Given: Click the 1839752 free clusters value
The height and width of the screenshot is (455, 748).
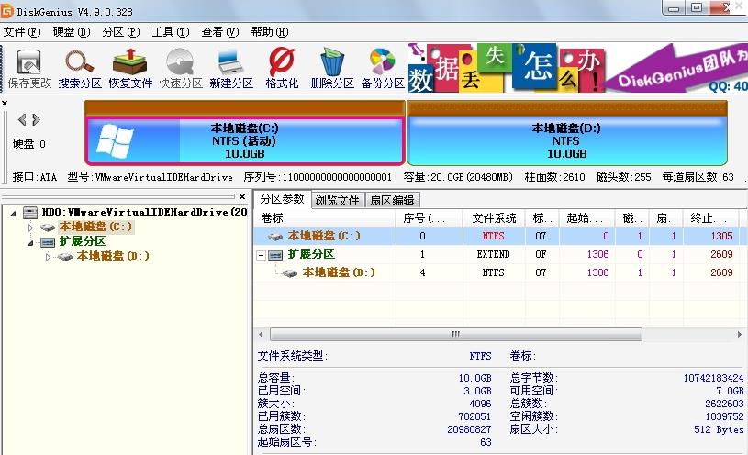Looking at the screenshot, I should (x=724, y=416).
